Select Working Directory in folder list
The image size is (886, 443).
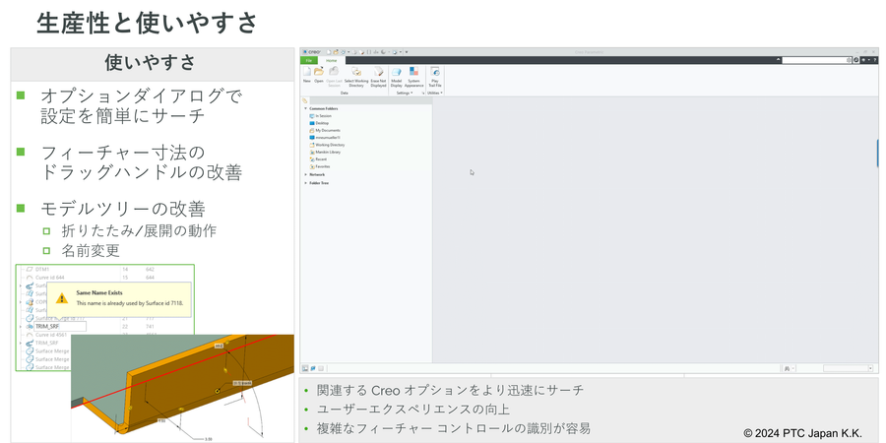(x=329, y=145)
